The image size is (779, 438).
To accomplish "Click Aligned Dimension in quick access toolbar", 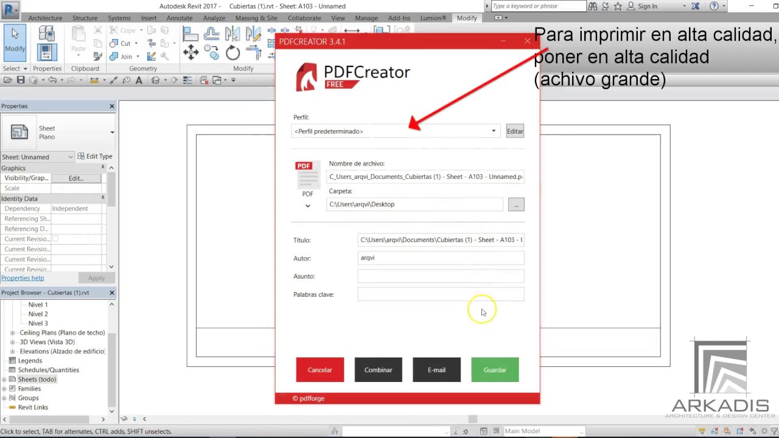I will tap(113, 80).
